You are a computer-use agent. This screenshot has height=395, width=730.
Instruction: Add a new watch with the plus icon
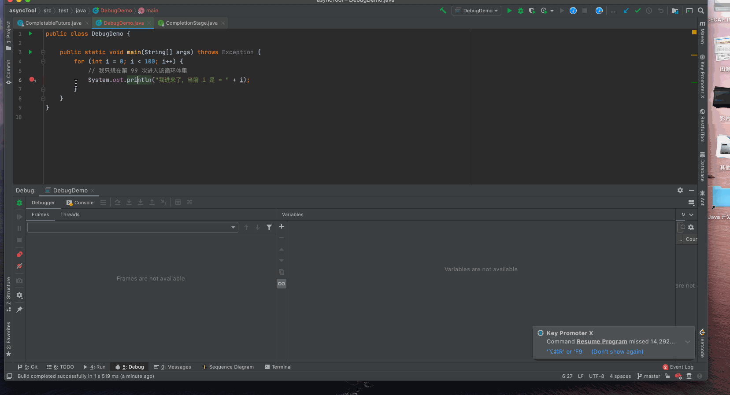point(282,226)
